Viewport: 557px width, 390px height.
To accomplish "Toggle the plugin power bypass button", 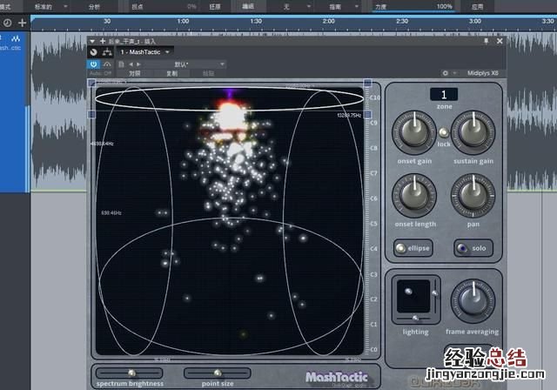I will pos(93,64).
